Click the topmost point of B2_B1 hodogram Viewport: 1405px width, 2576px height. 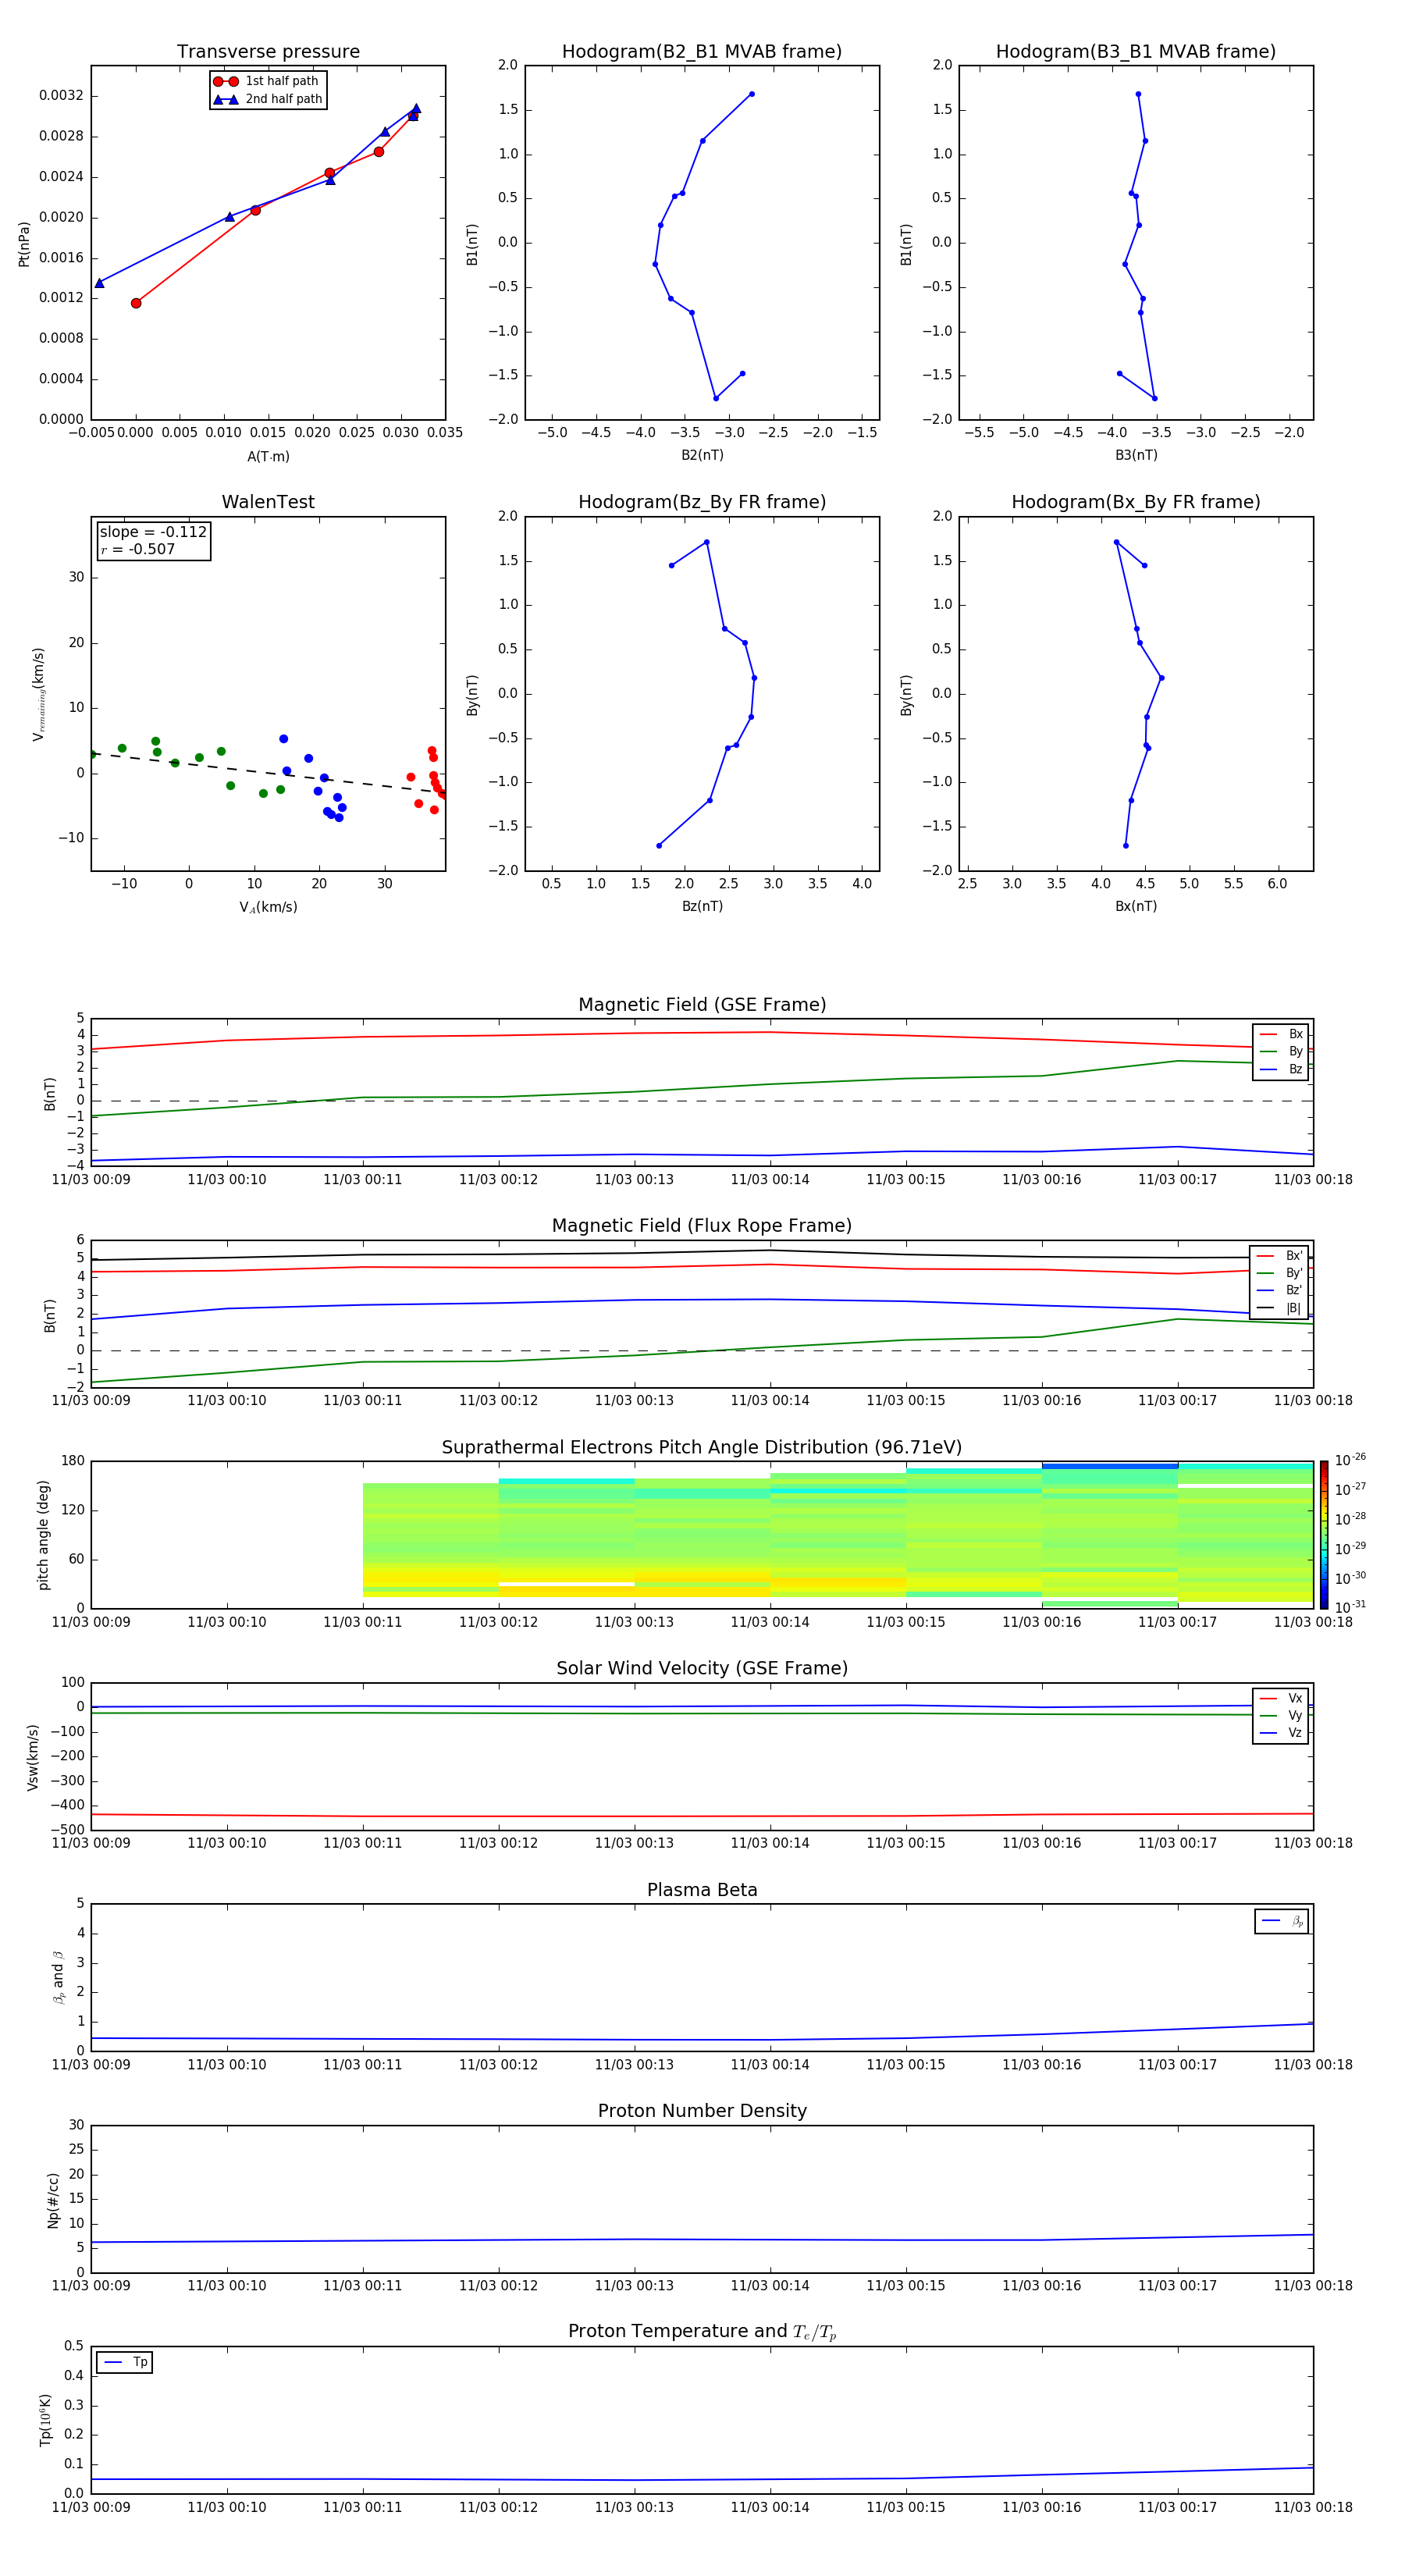tap(752, 94)
